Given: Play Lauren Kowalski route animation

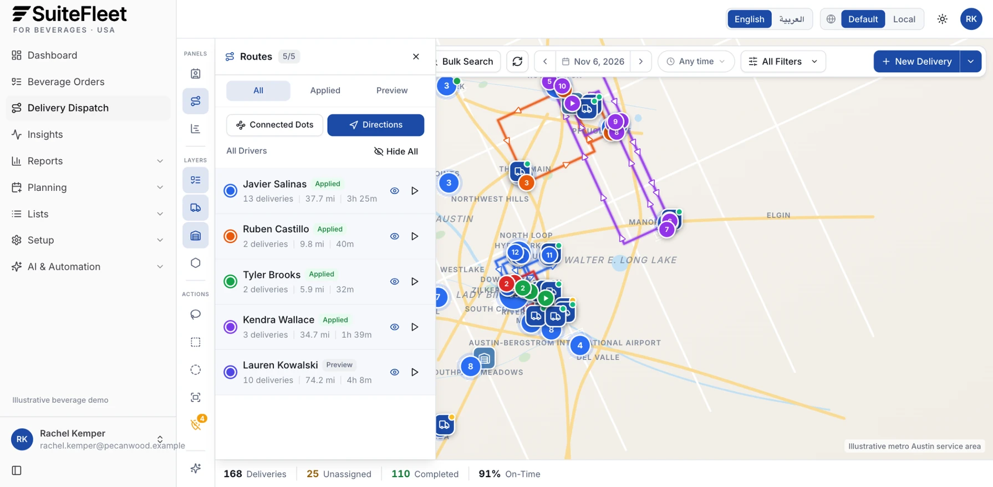Looking at the screenshot, I should pyautogui.click(x=414, y=372).
